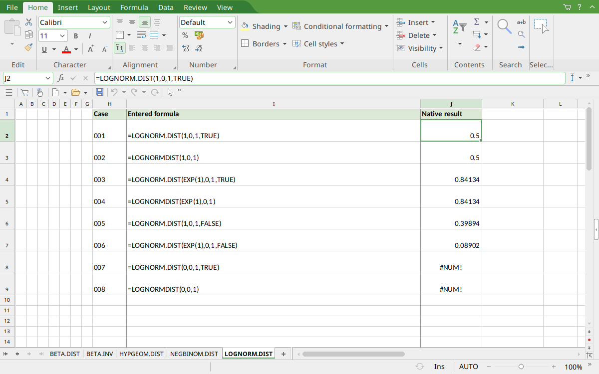Click the AutoSum sigma icon
Screen dimensions: 599x374
point(477,22)
